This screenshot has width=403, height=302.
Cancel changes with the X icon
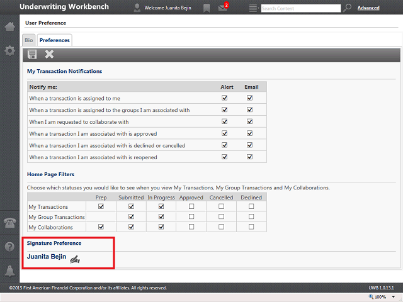pyautogui.click(x=49, y=54)
